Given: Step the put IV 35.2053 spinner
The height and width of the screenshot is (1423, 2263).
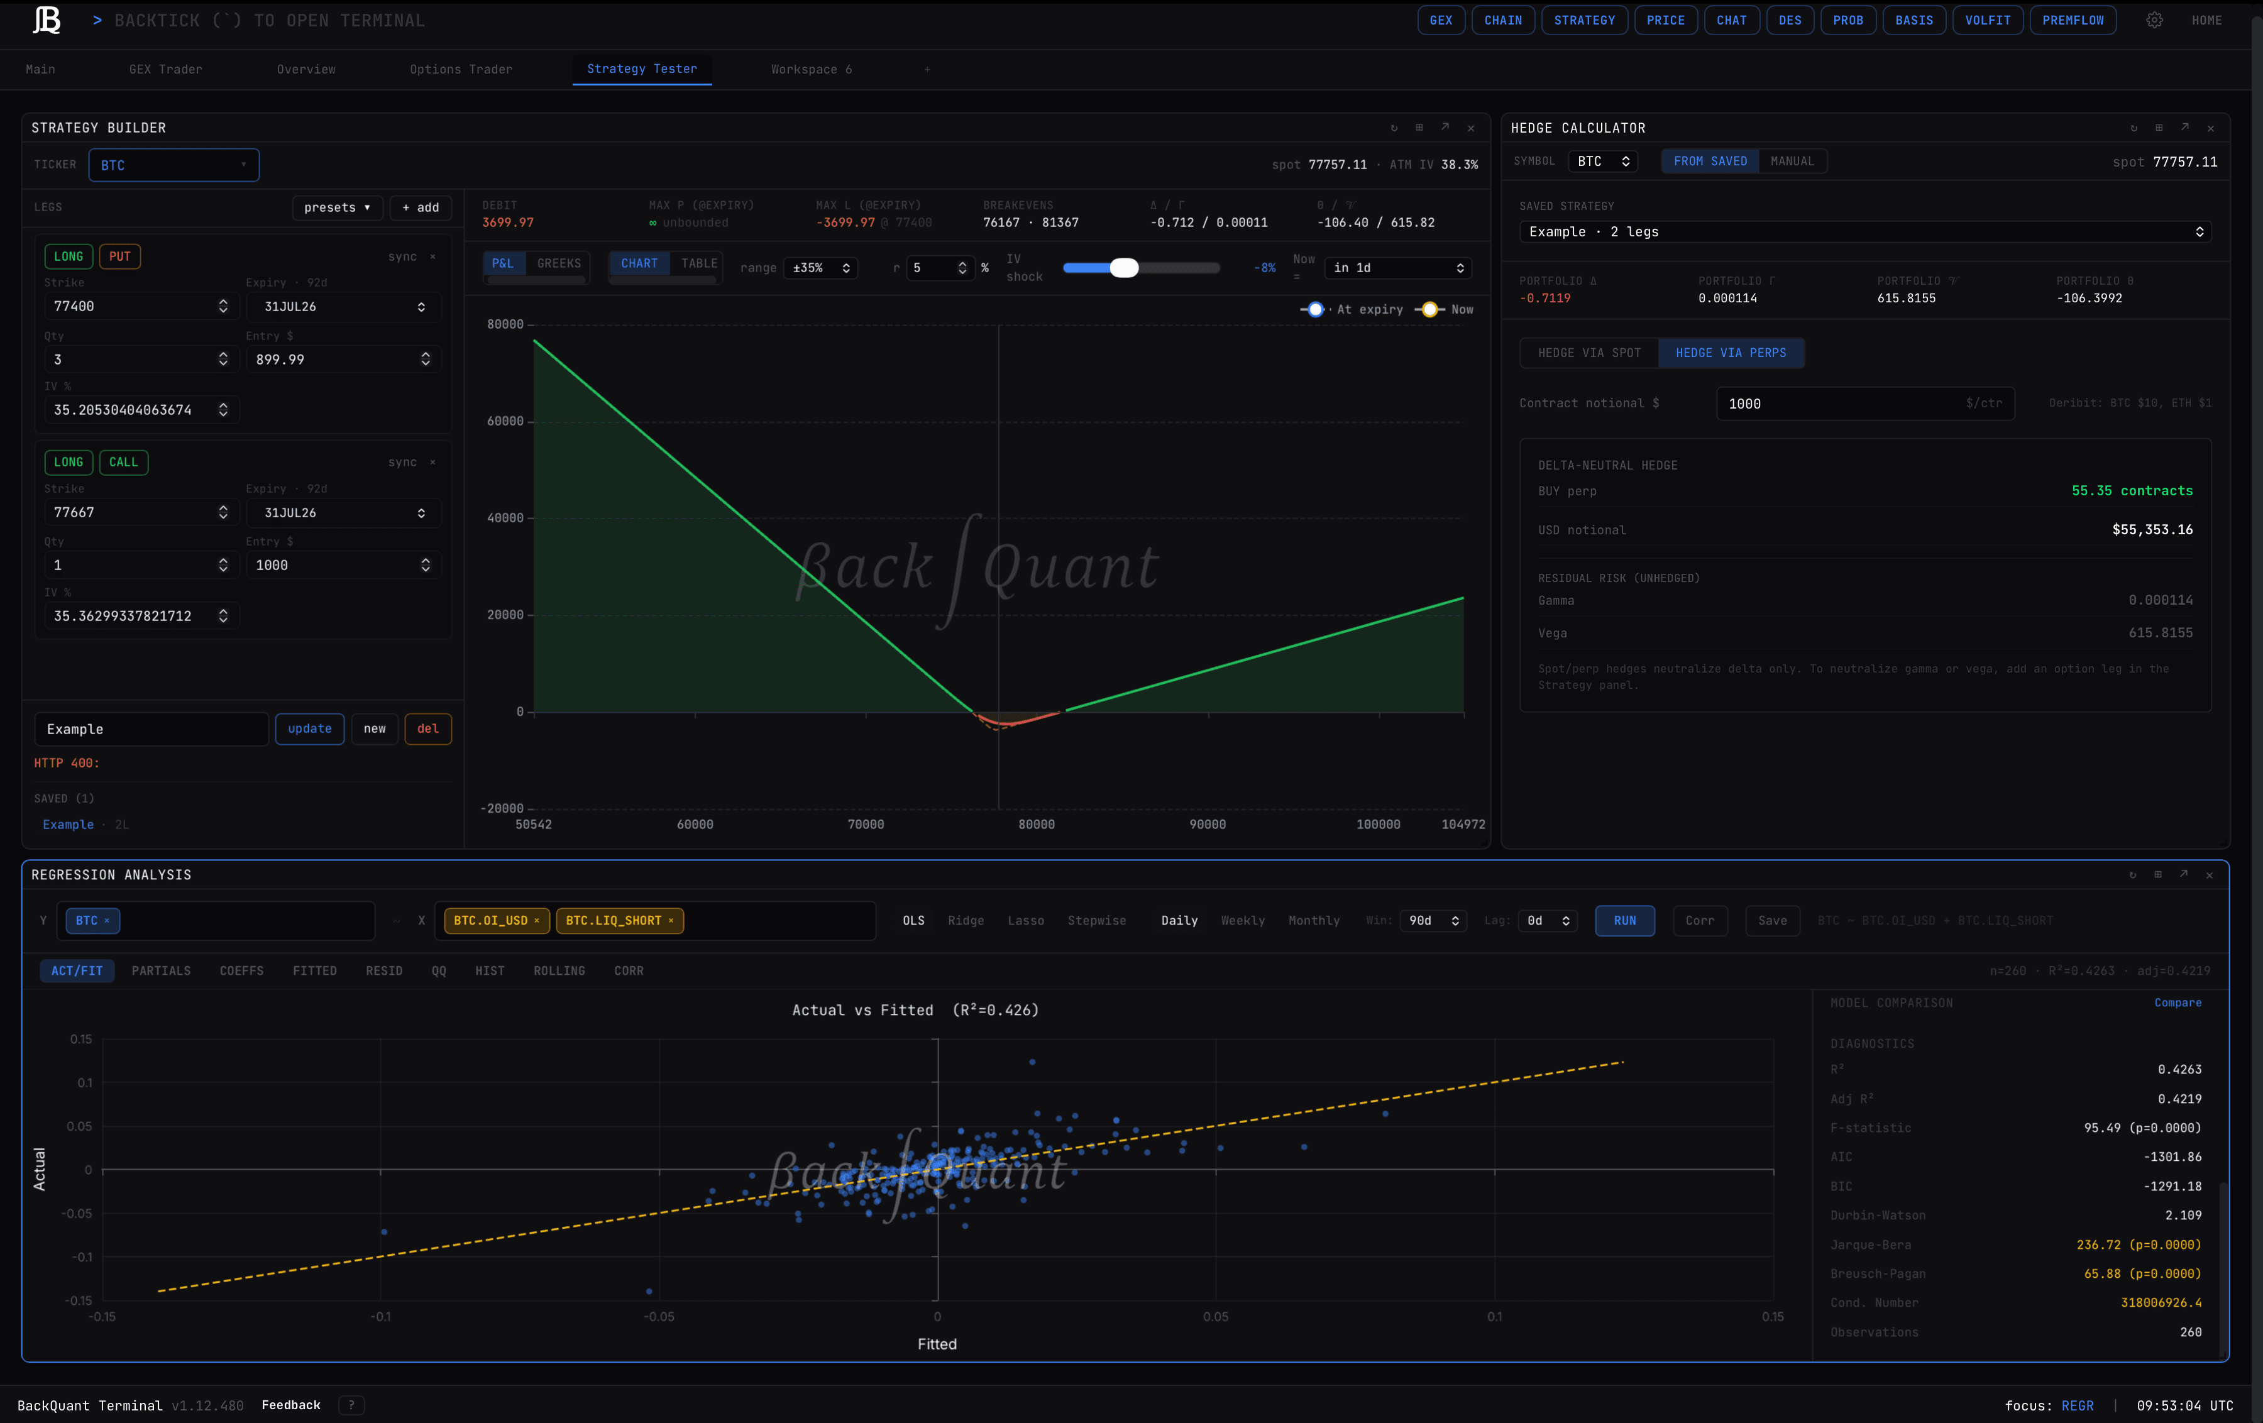Looking at the screenshot, I should 223,410.
